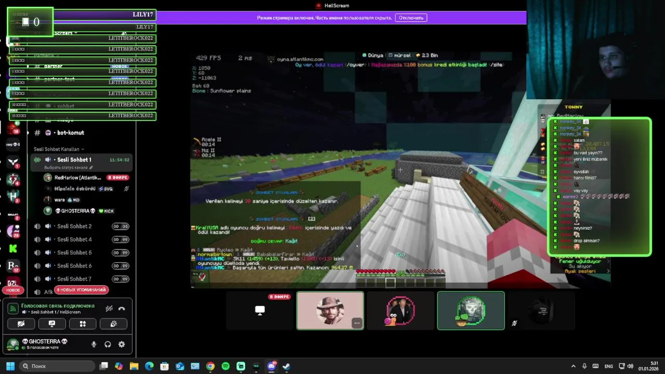The height and width of the screenshot is (374, 665).
Task: Click the В ЭФИРЕ badge next to RedHarlow
Action: 118,178
